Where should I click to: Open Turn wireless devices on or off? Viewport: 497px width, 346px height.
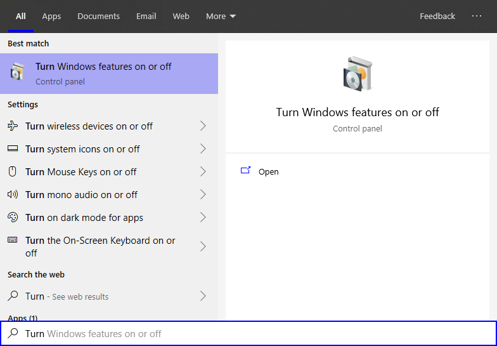pos(109,126)
